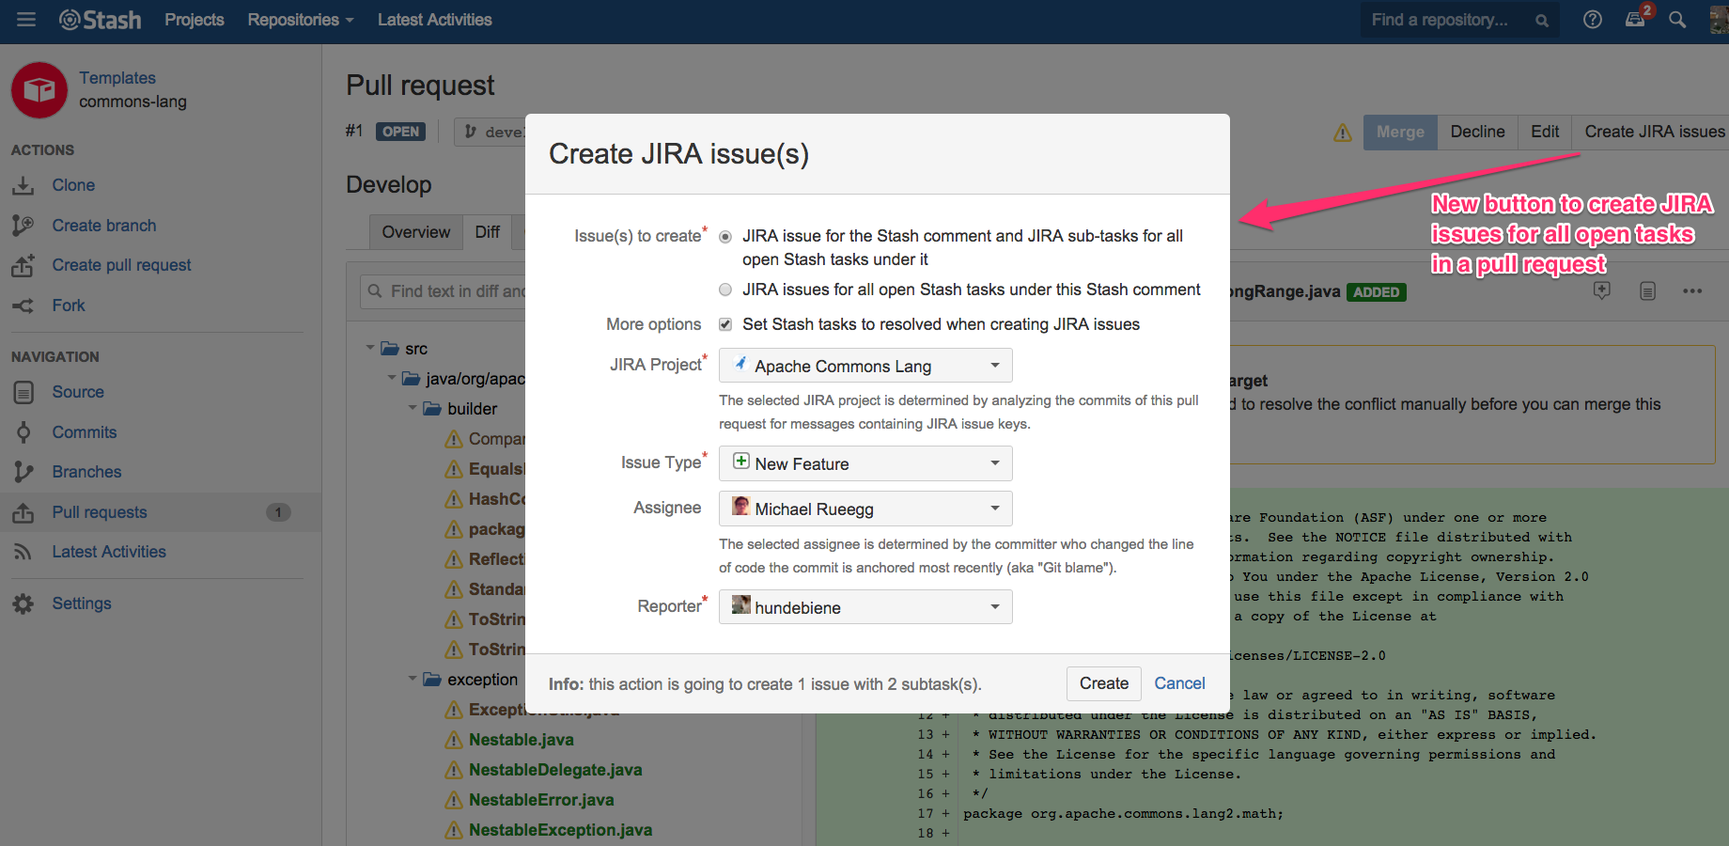Open Projects in the header
This screenshot has width=1729, height=846.
[x=195, y=20]
